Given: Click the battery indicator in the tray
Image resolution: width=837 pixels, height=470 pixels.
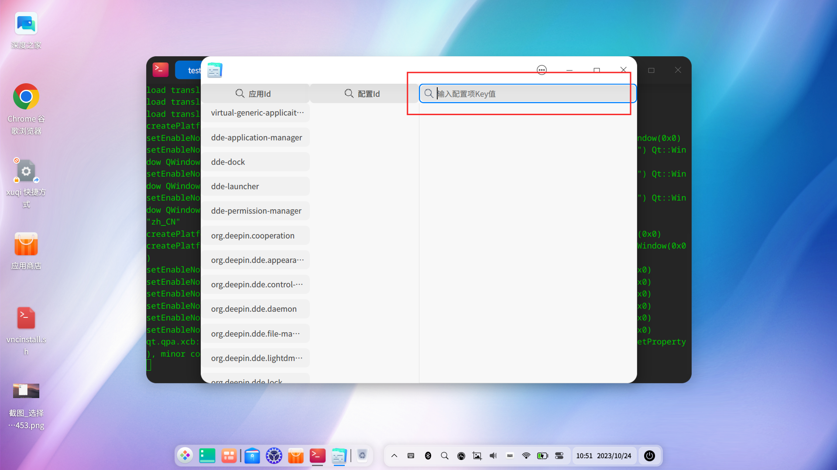Looking at the screenshot, I should click(x=542, y=456).
